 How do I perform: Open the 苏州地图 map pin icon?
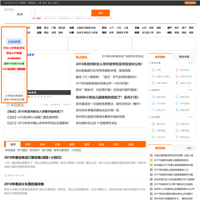coord(177,103)
